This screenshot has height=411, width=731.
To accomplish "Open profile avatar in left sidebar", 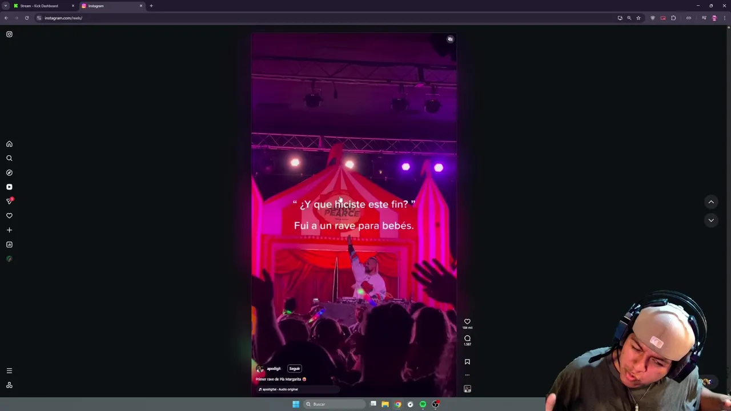I will 9,259.
